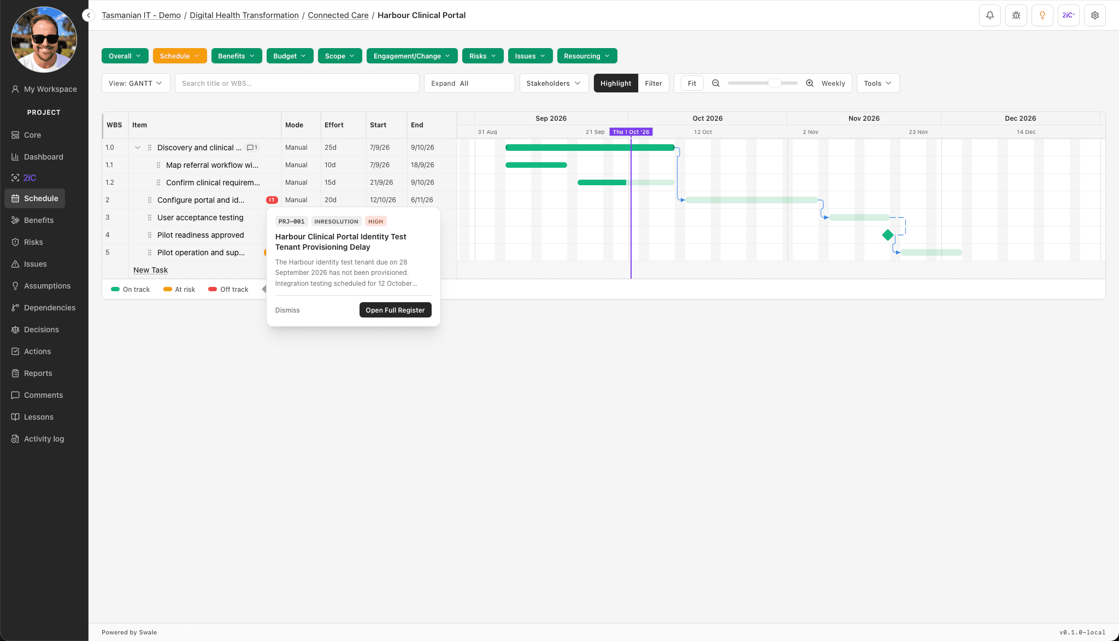
Task: Click the Thu 1 Oct '26 today marker
Action: click(x=631, y=132)
